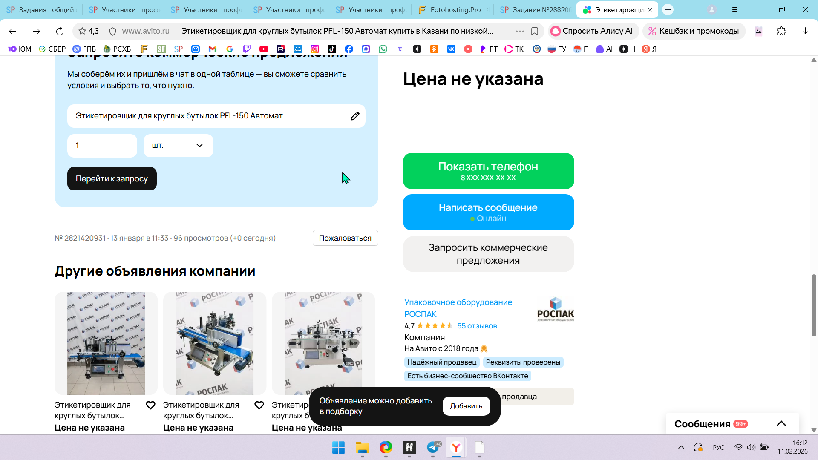The image size is (818, 460).
Task: Open browser extensions puzzle icon
Action: pos(781,31)
